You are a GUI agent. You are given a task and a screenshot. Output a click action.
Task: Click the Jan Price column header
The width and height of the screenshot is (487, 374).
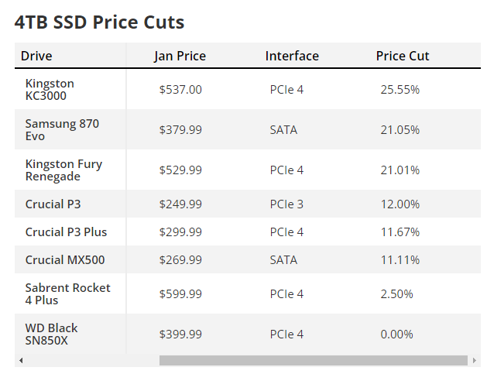click(x=180, y=56)
